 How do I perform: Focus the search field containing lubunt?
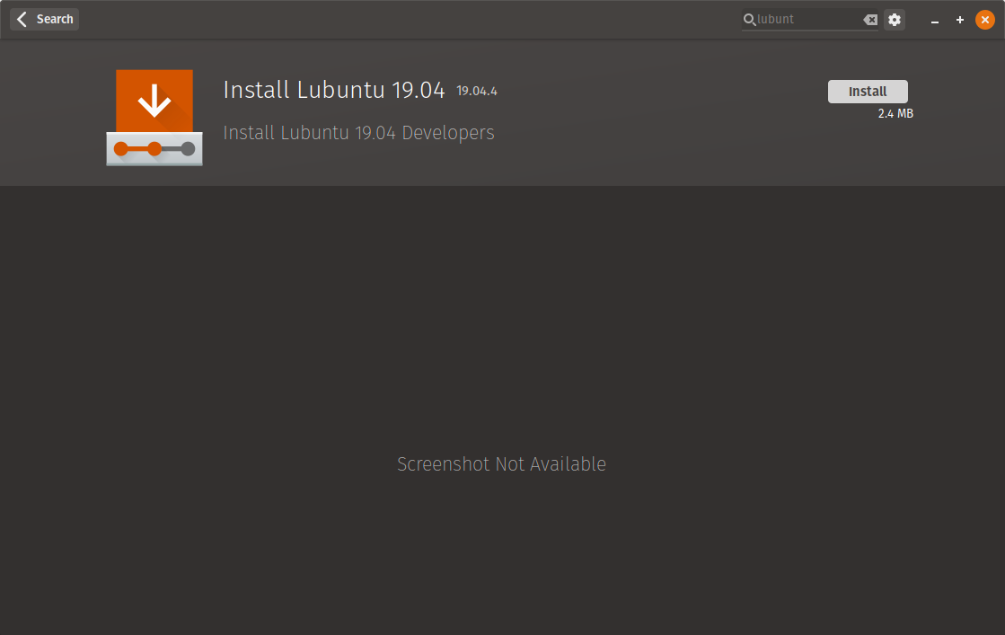[809, 20]
